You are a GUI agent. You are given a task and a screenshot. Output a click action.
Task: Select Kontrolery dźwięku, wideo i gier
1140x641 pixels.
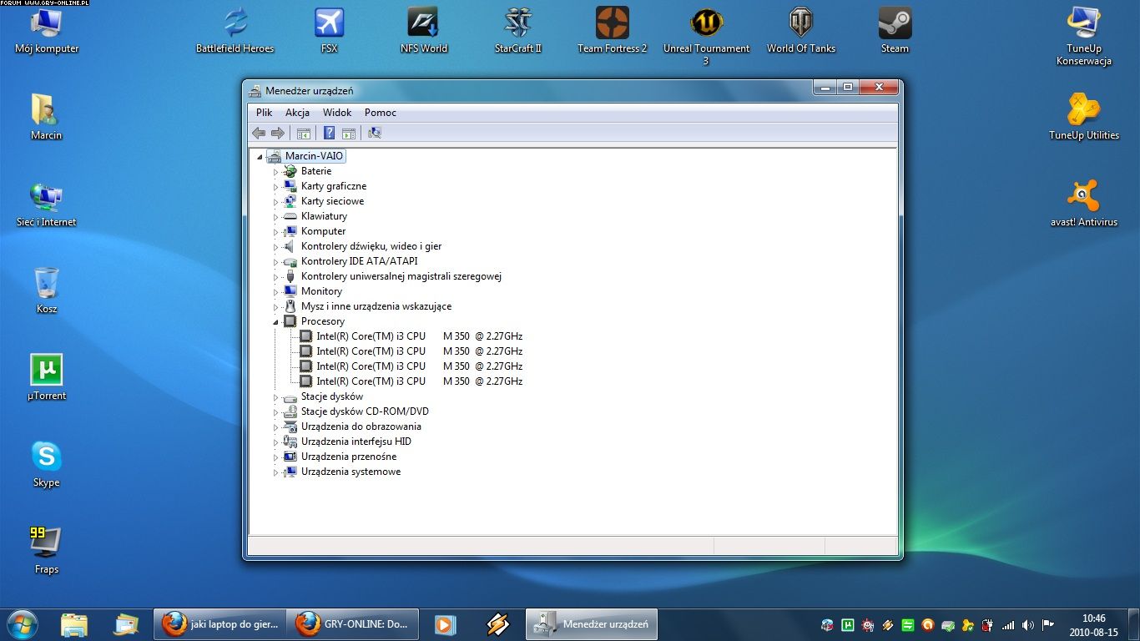tap(371, 246)
